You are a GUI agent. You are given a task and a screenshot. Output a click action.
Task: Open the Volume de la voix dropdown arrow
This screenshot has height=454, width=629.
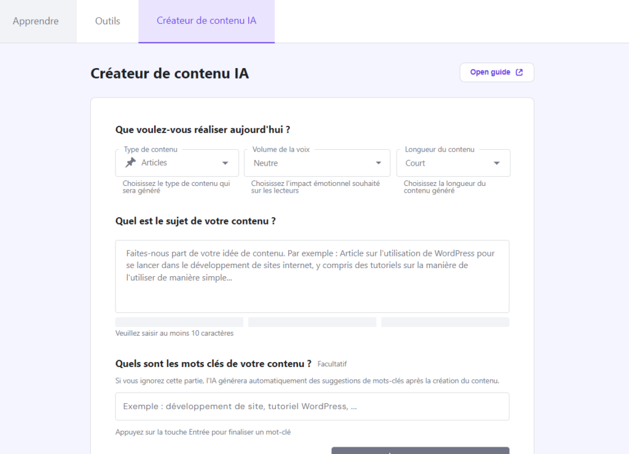click(378, 163)
